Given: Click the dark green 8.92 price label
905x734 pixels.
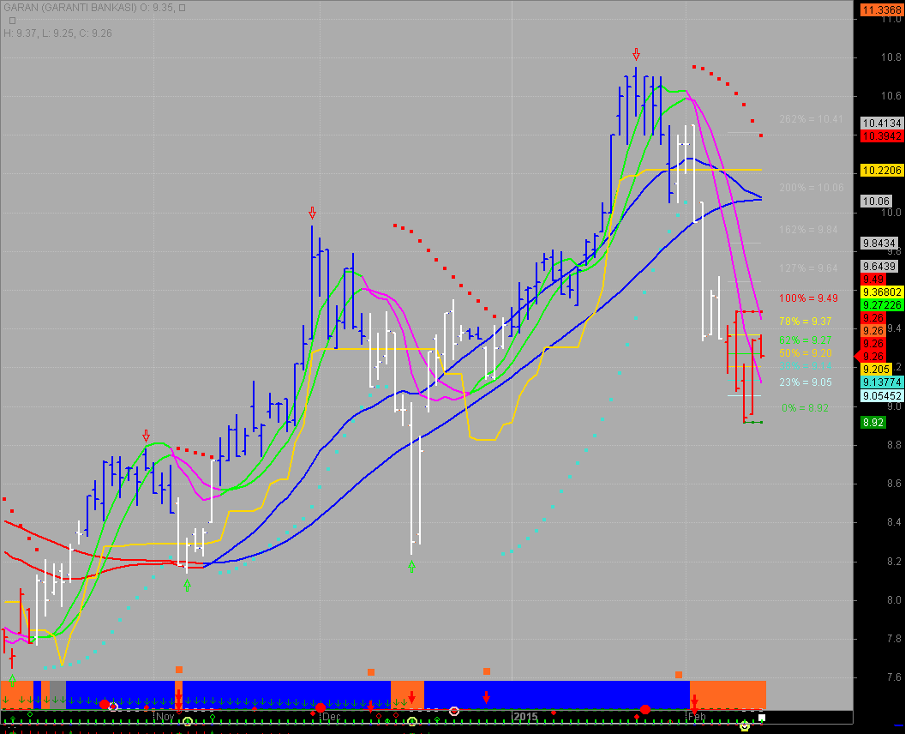Looking at the screenshot, I should 873,423.
